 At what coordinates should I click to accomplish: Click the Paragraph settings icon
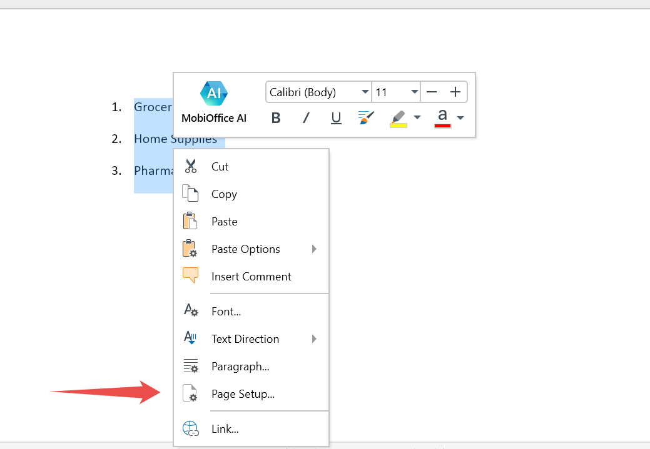[191, 366]
